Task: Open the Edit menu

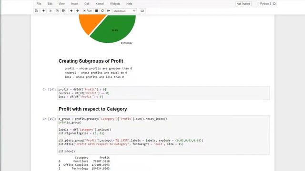Action: point(50,4)
